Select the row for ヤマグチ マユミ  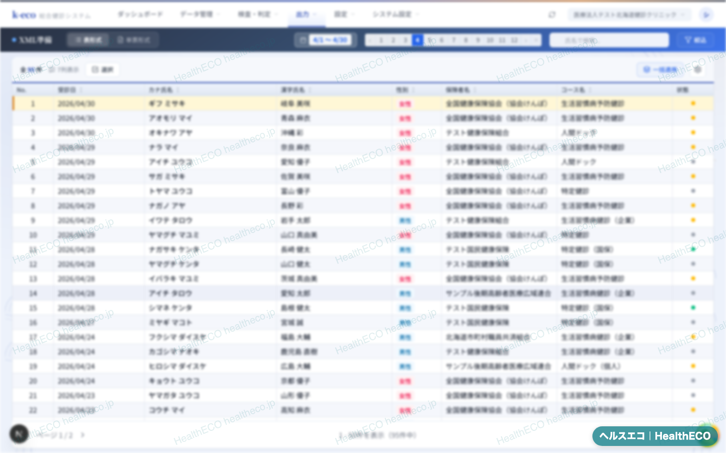tap(363, 235)
